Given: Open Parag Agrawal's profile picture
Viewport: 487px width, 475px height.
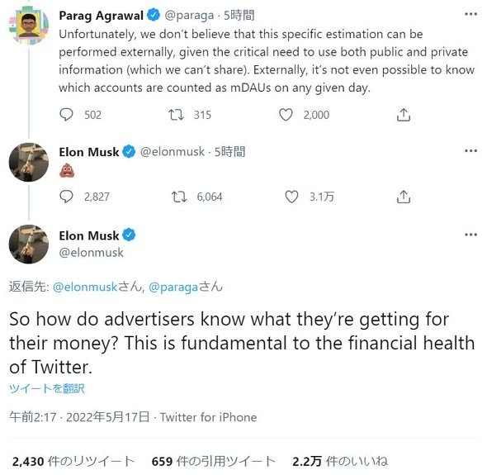Looking at the screenshot, I should click(x=29, y=26).
